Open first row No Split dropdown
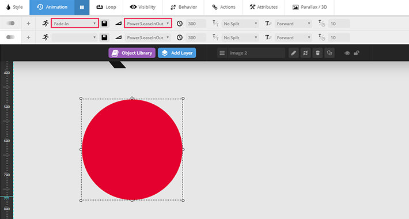Image resolution: width=409 pixels, height=219 pixels. pyautogui.click(x=240, y=24)
